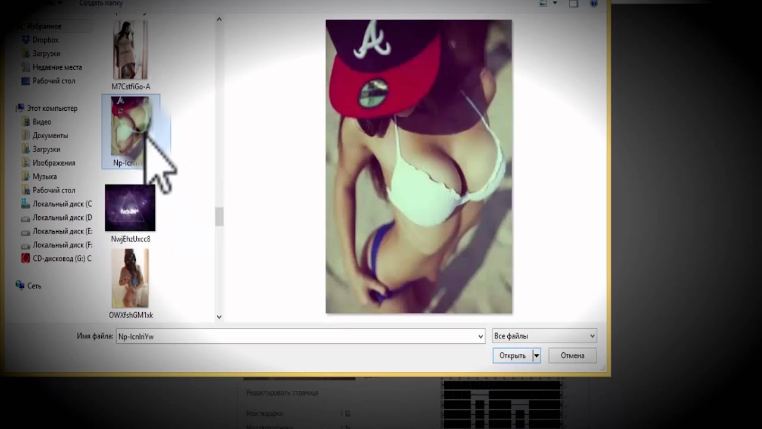Image resolution: width=762 pixels, height=429 pixels.
Task: Click the Видео folder icon
Action: point(26,122)
